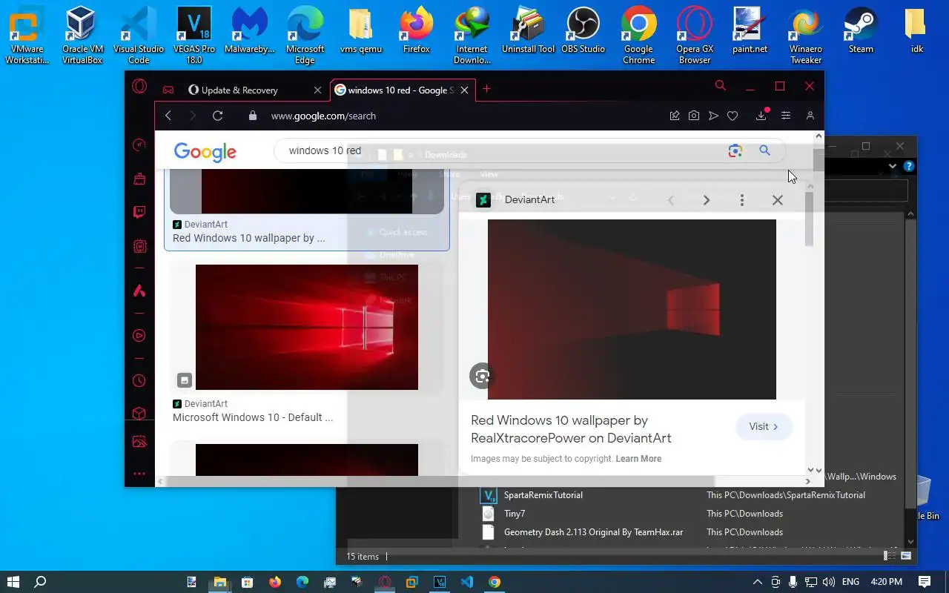Viewport: 949px width, 593px height.
Task: Open the volume icon in system tray
Action: pyautogui.click(x=829, y=582)
